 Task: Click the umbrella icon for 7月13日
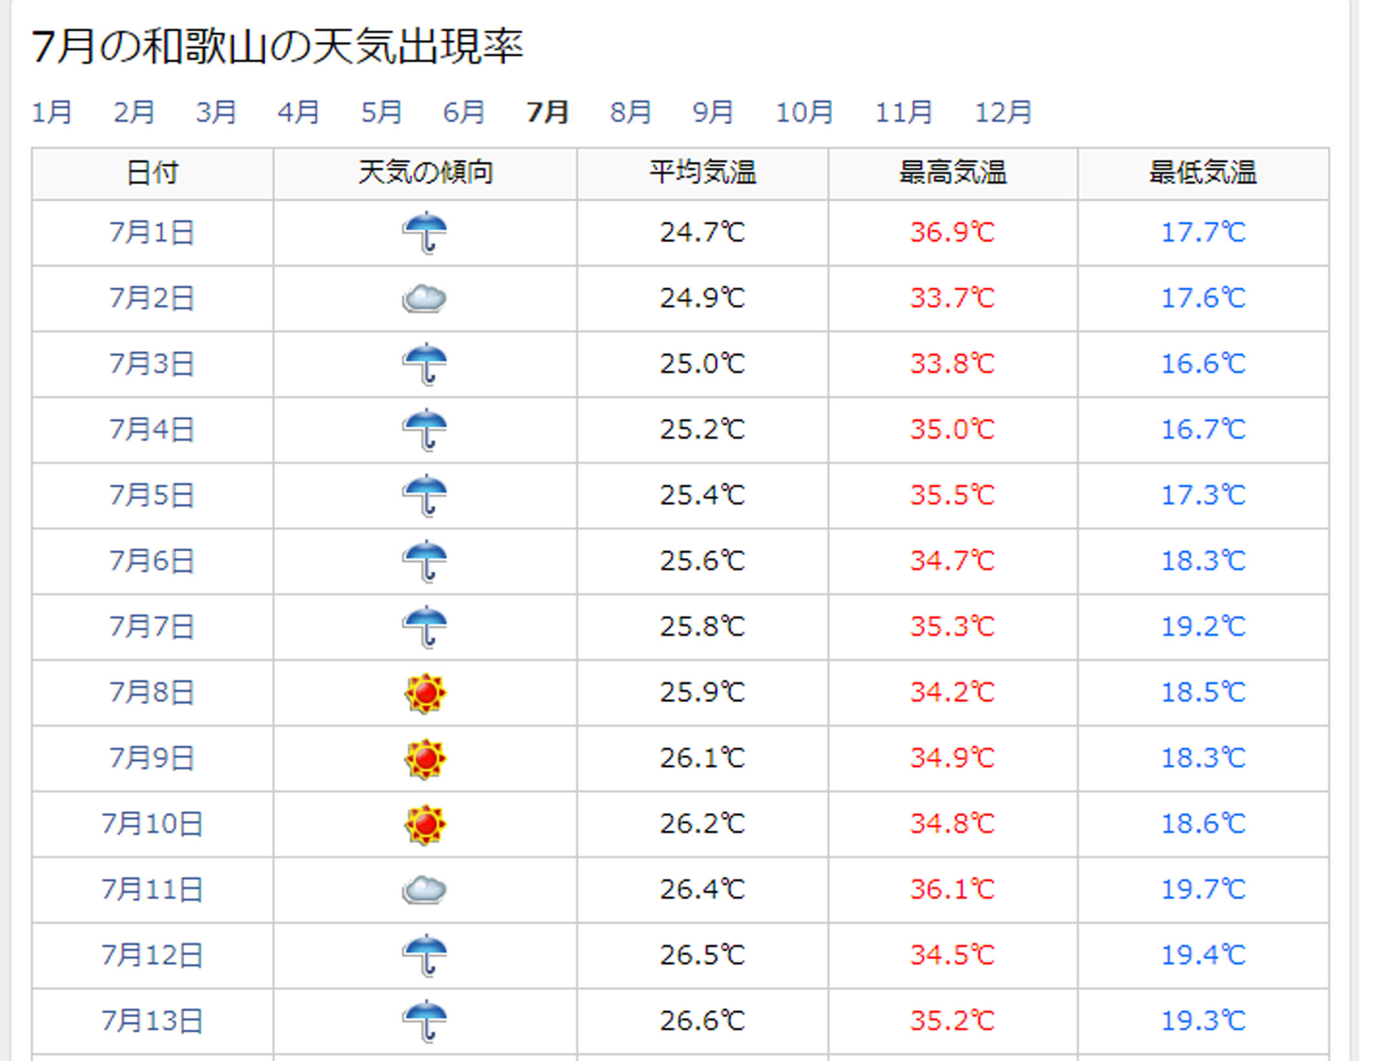pos(424,1021)
